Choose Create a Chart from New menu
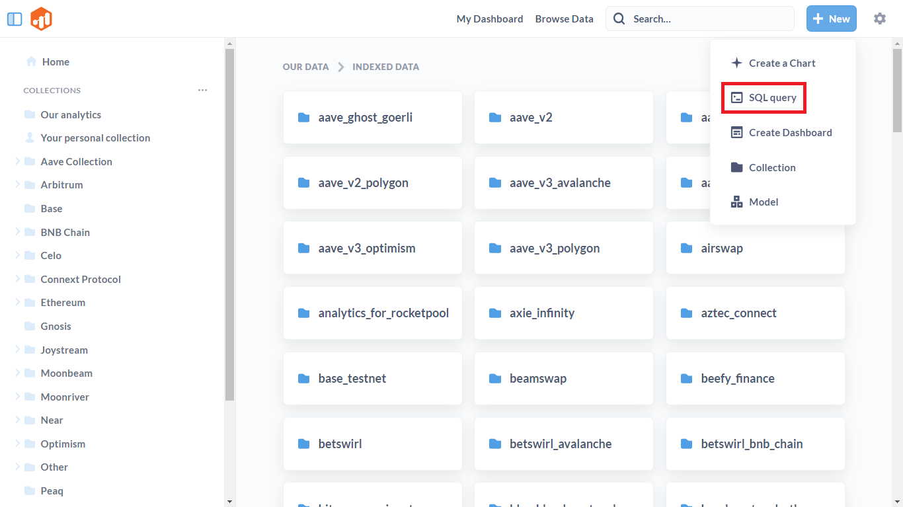The height and width of the screenshot is (507, 903). 783,63
